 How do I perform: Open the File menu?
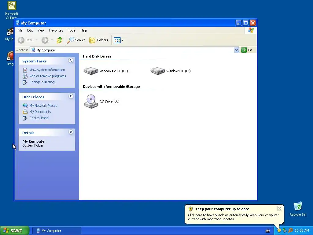20,30
